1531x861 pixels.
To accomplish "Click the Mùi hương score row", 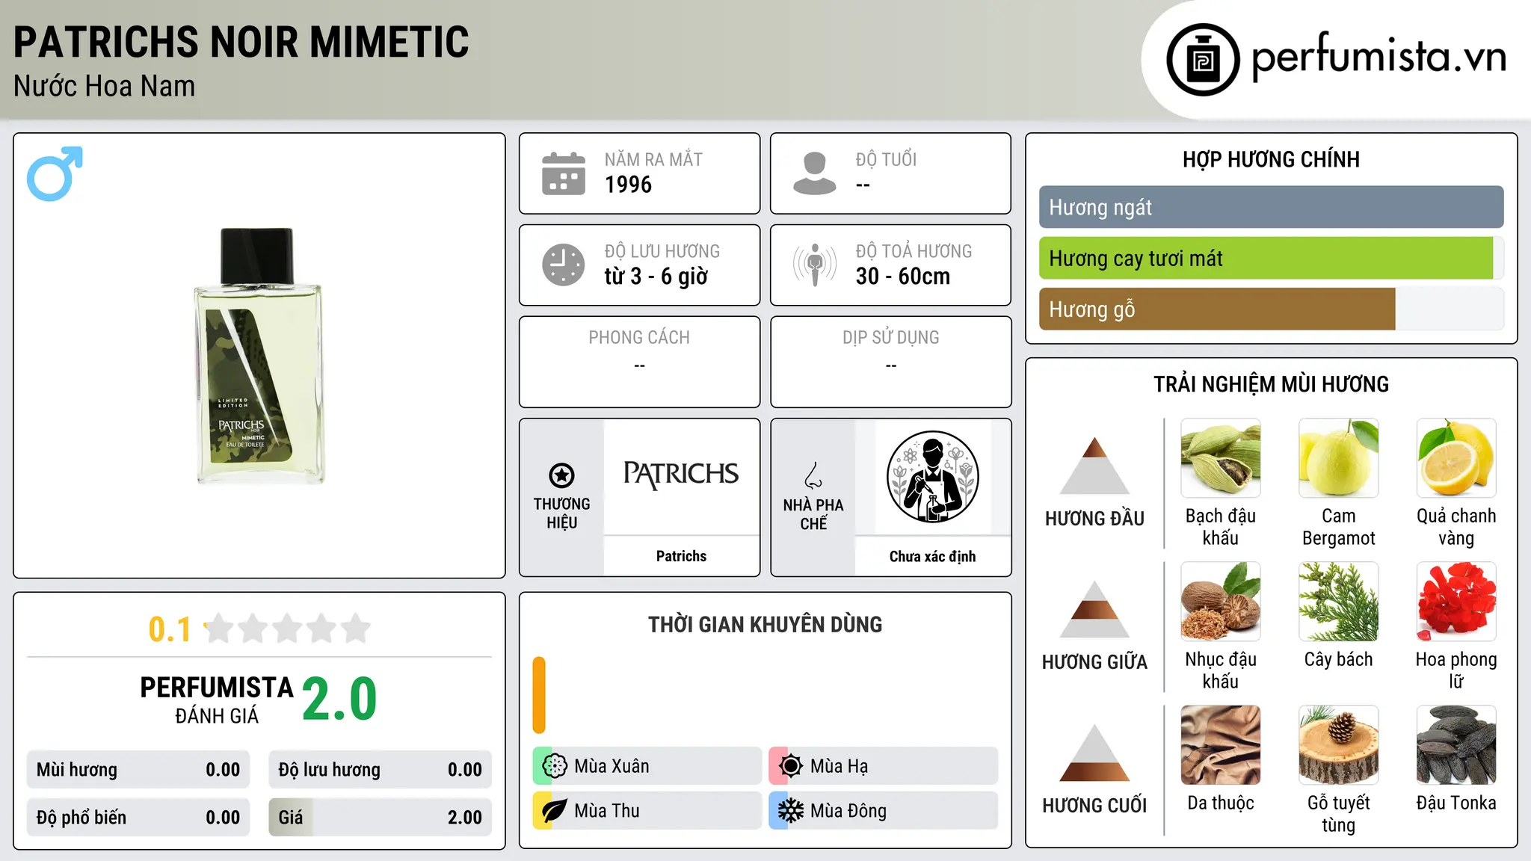I will point(138,770).
